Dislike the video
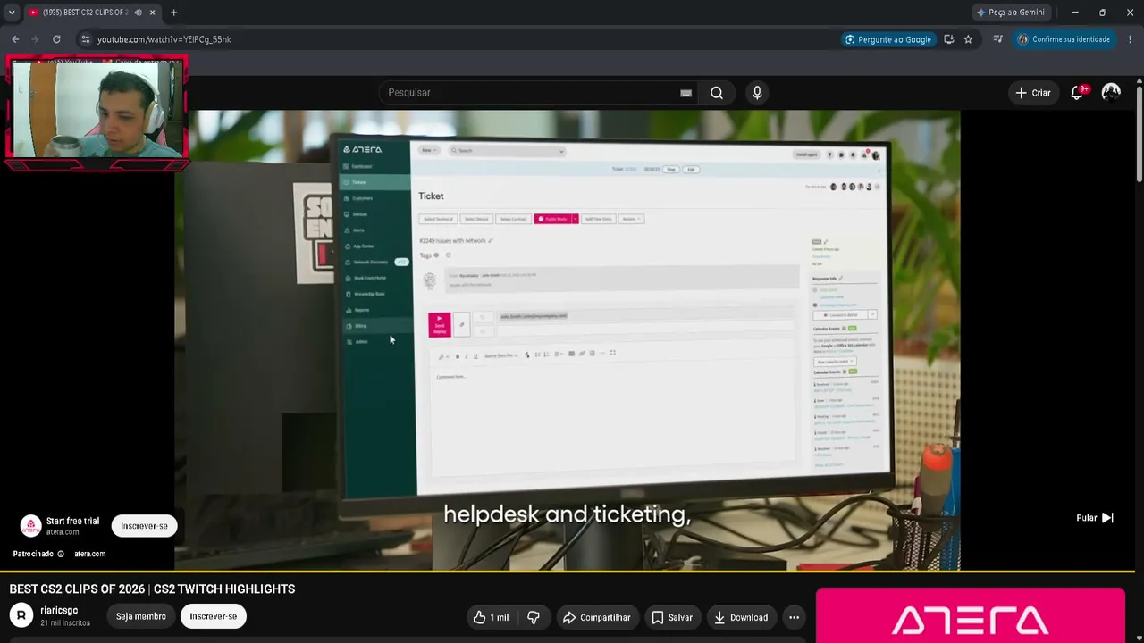Screen dimensions: 1144x643 coord(534,617)
